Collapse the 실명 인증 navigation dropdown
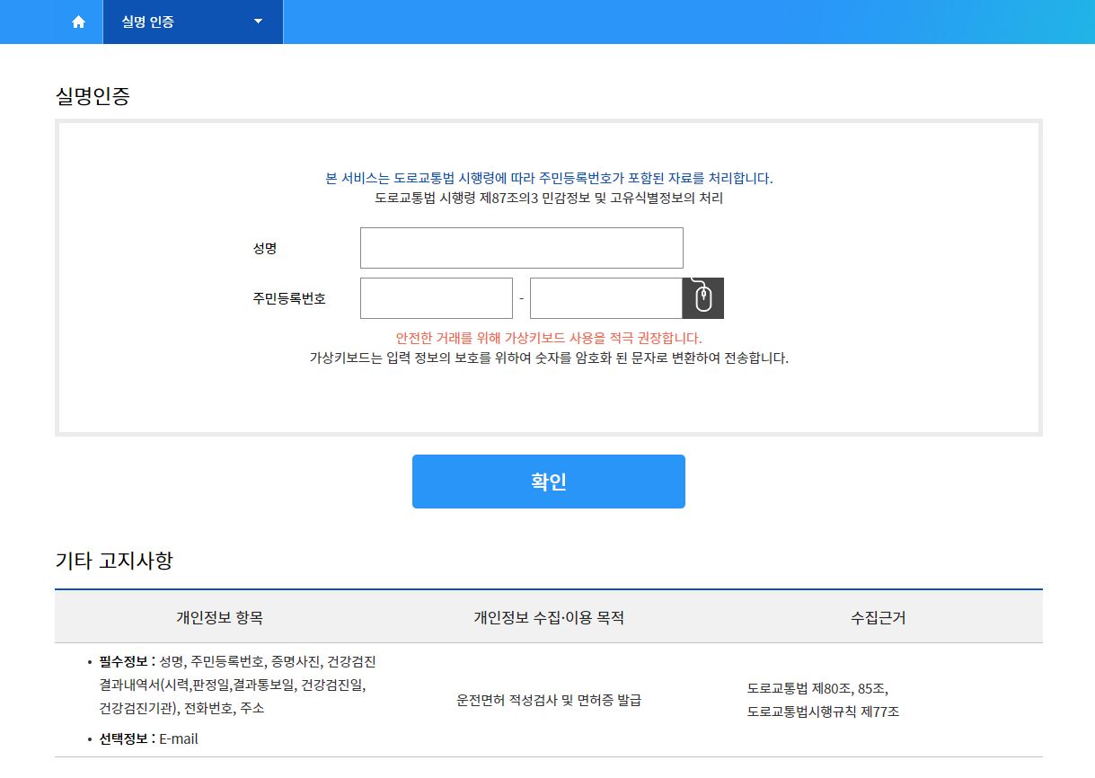 [x=258, y=22]
